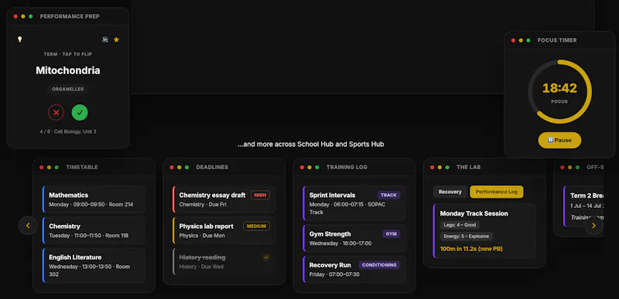Pause the focus timer
Viewport: 619px width, 299px height.
click(x=559, y=141)
